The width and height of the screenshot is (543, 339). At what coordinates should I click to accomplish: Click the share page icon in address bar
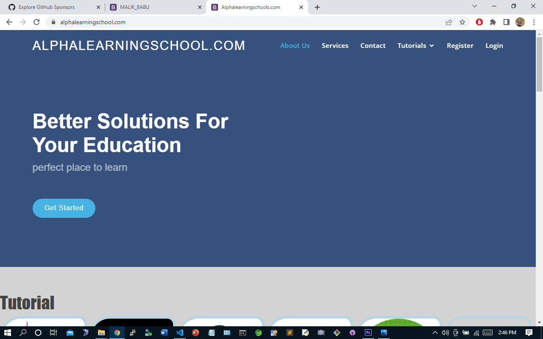[x=449, y=22]
